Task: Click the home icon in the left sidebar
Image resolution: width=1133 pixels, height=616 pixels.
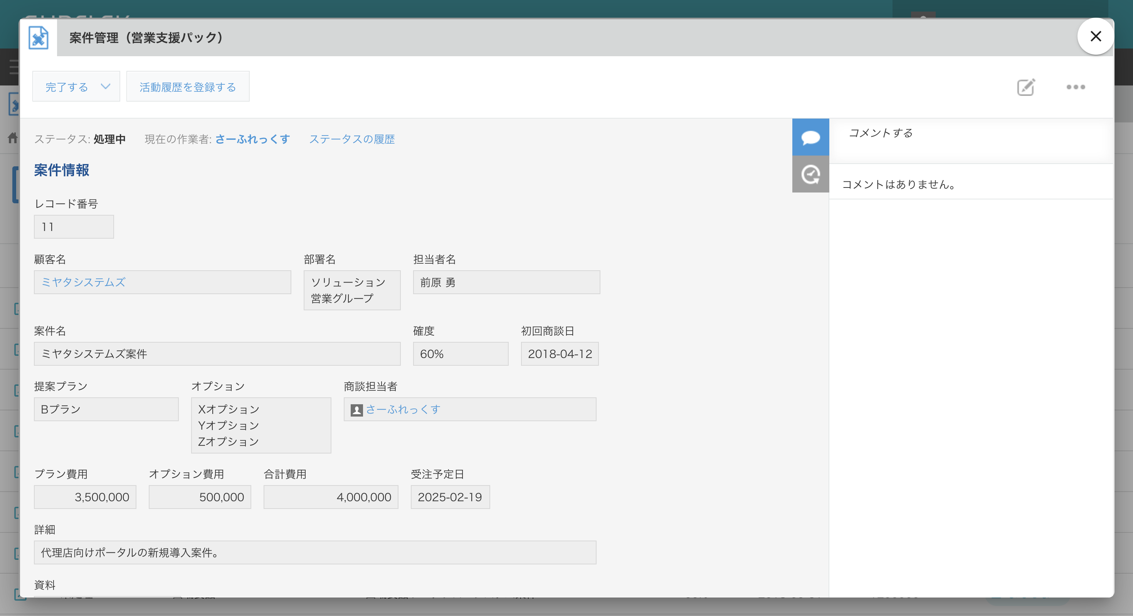Action: click(x=13, y=137)
